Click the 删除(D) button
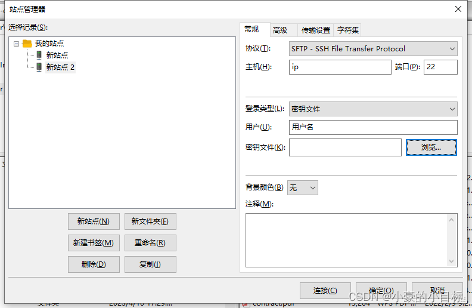 coord(94,264)
